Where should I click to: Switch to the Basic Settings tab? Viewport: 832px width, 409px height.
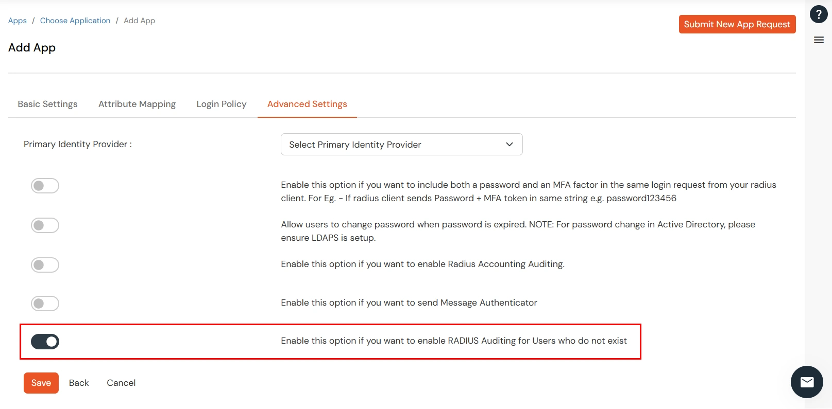click(x=47, y=103)
